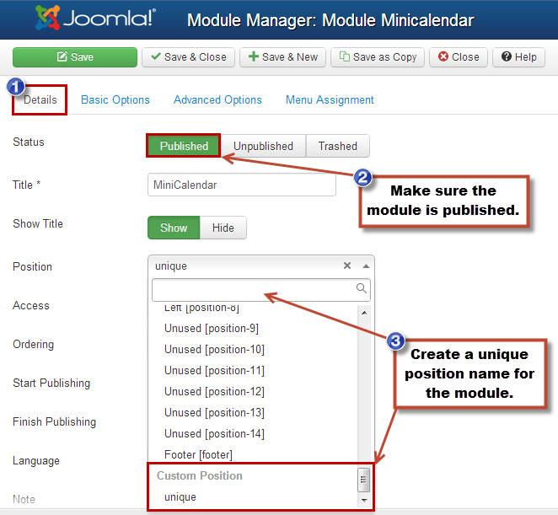Select Unused [position-13] option
Viewport: 558px width, 515px height.
214,412
